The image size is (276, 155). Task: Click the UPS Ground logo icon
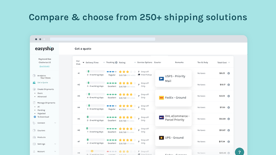161,138
